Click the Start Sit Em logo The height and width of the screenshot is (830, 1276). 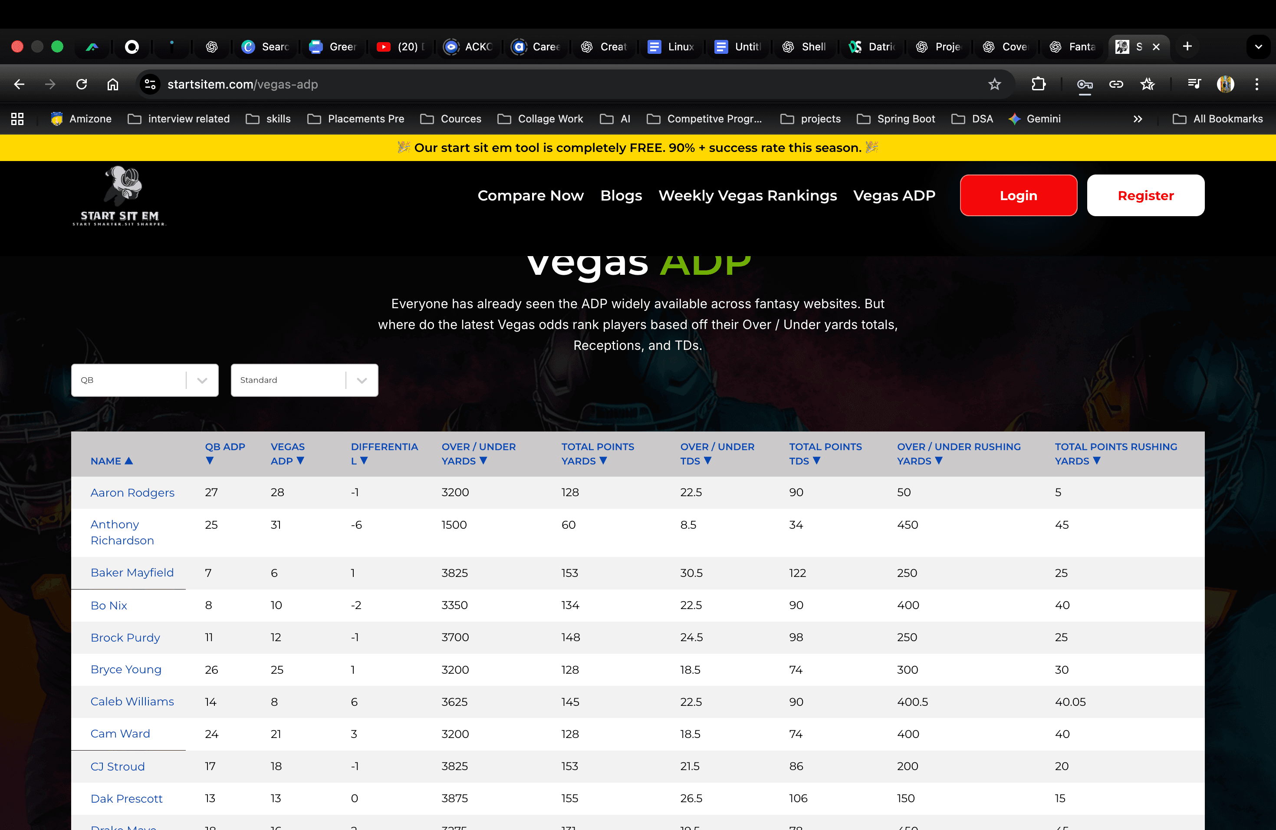point(119,196)
